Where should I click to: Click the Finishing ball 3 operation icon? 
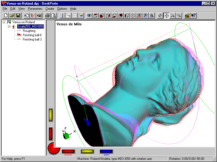(x=19, y=39)
